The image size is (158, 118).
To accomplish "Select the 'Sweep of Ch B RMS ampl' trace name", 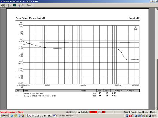I will point(33,93).
